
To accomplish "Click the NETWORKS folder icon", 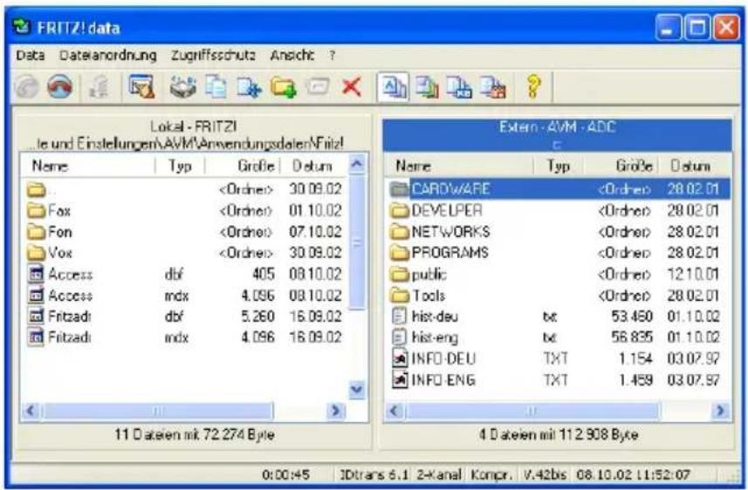I will click(x=400, y=232).
